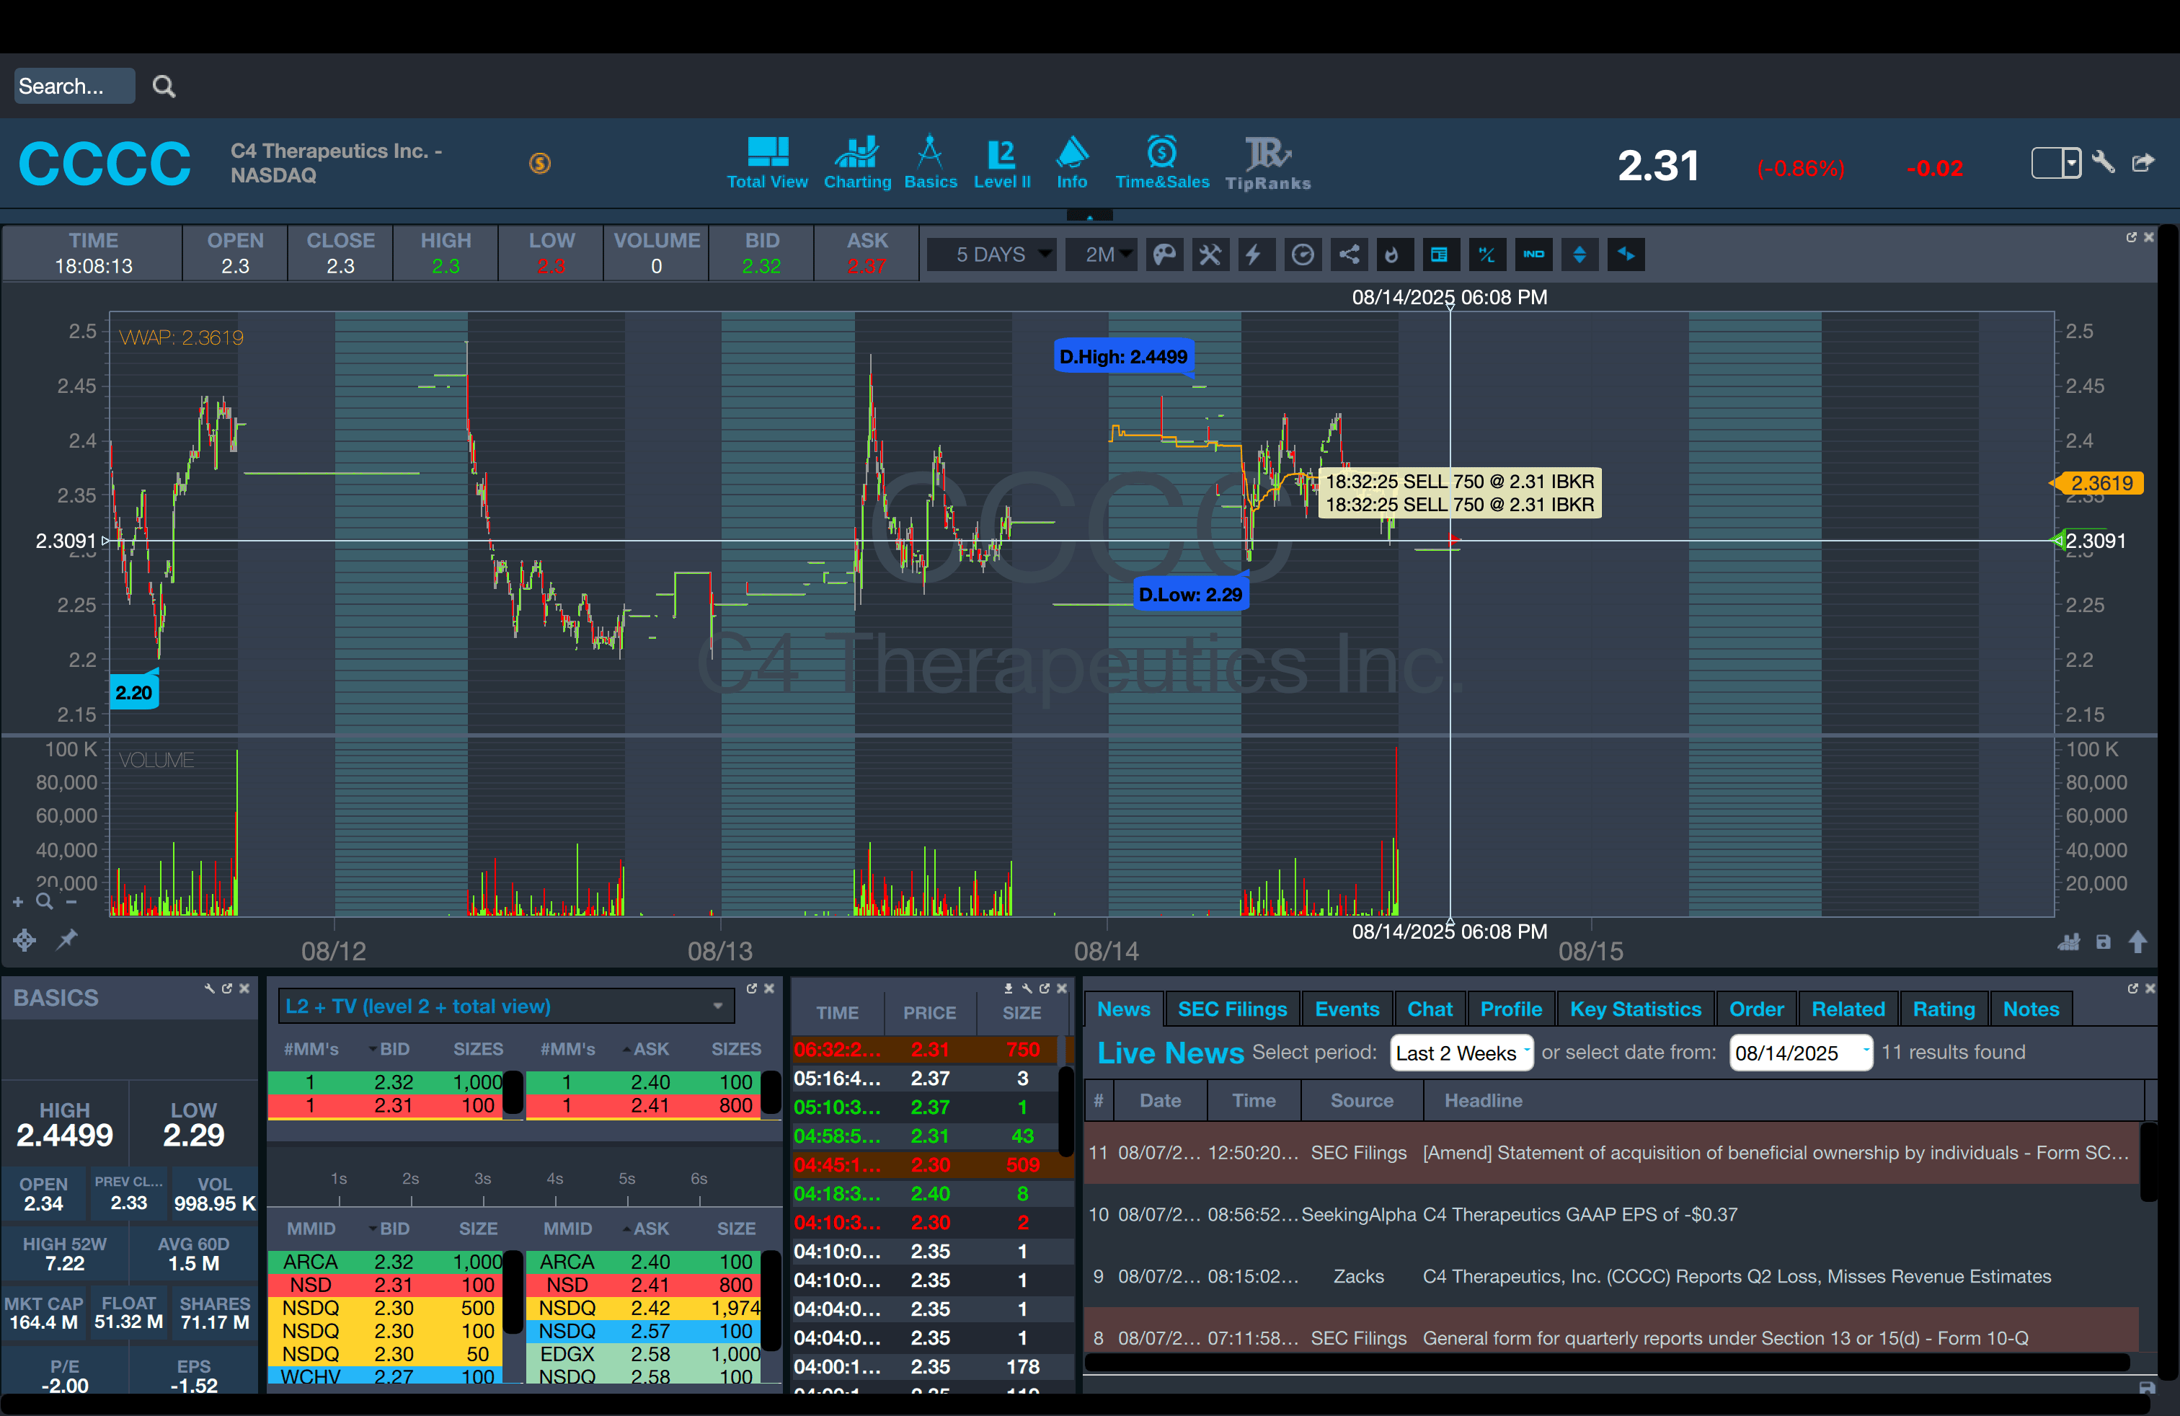
Task: Click the chart tools wrench-hammer icon
Action: tap(1210, 255)
